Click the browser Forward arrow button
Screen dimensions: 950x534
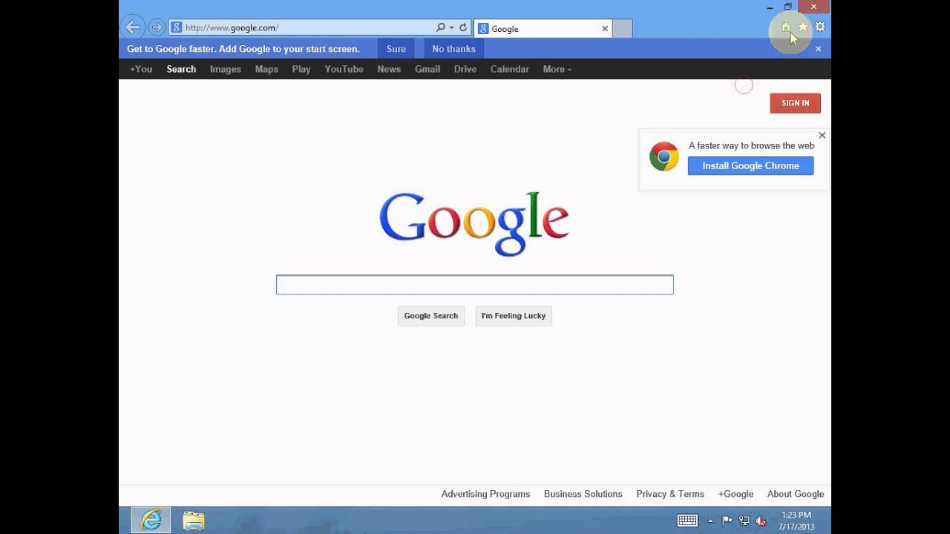pyautogui.click(x=157, y=27)
